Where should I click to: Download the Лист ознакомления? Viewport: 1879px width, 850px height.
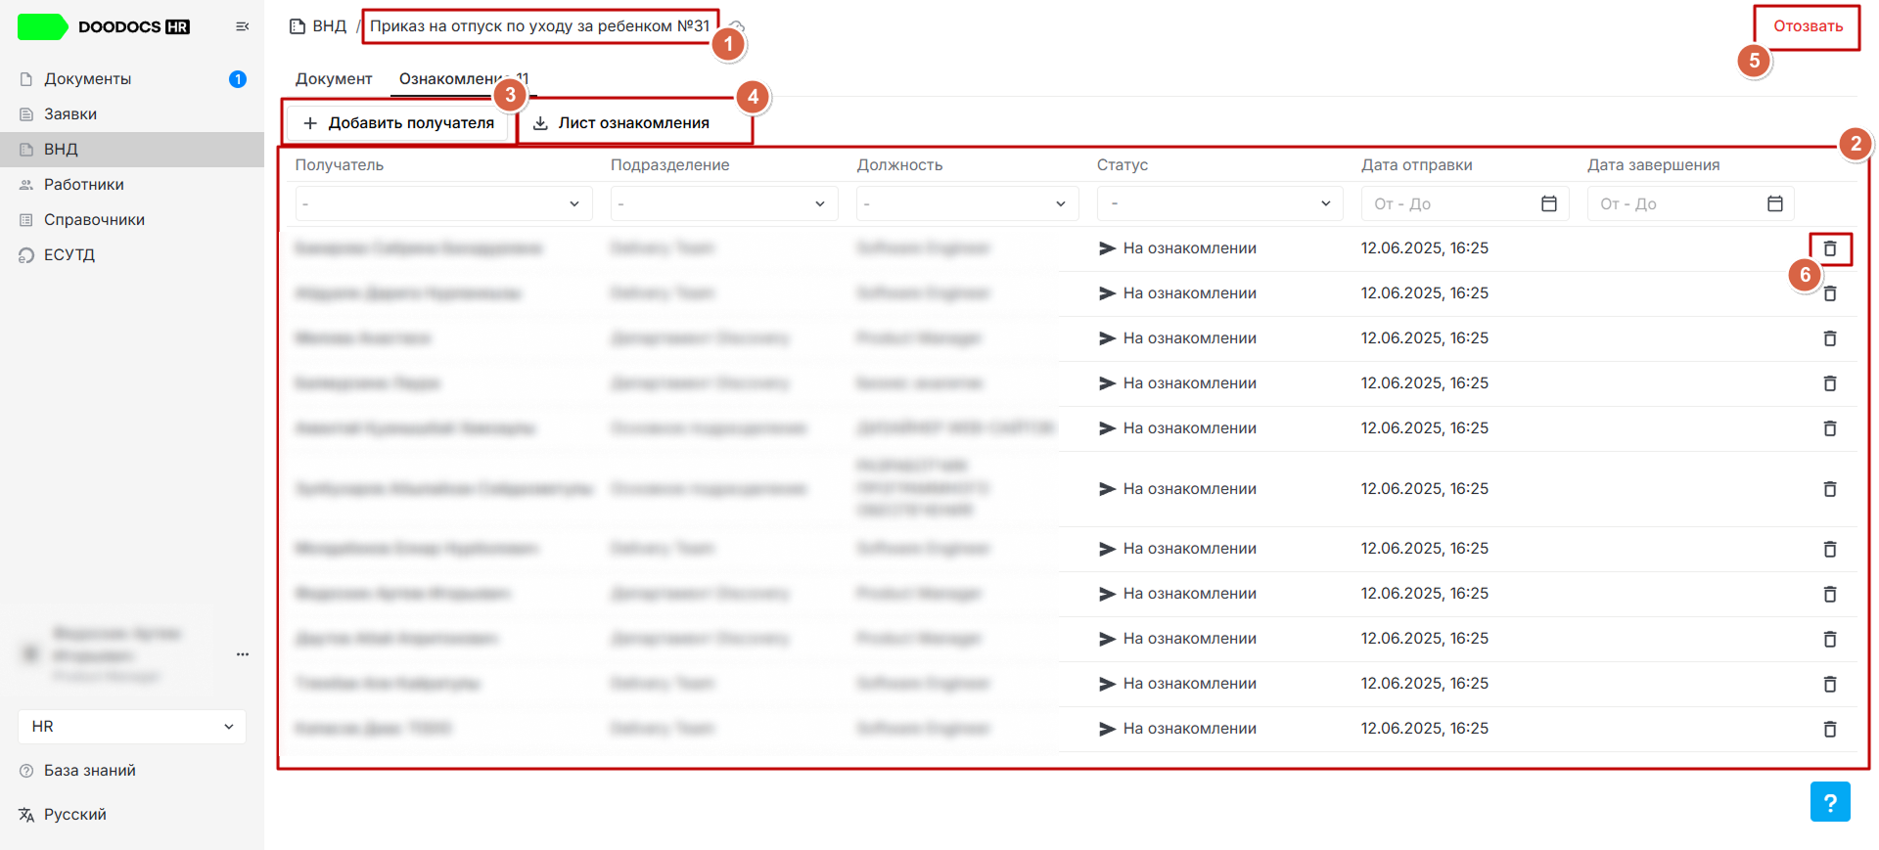click(621, 123)
